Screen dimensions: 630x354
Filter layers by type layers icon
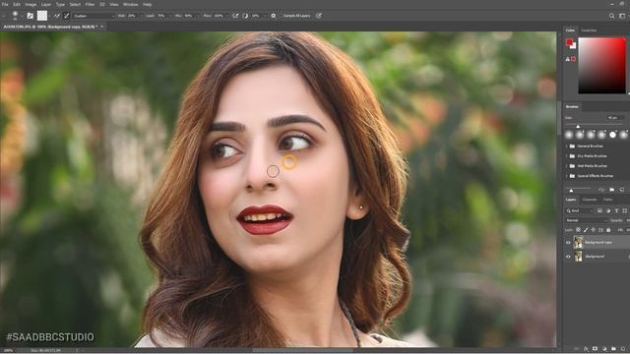coord(616,210)
